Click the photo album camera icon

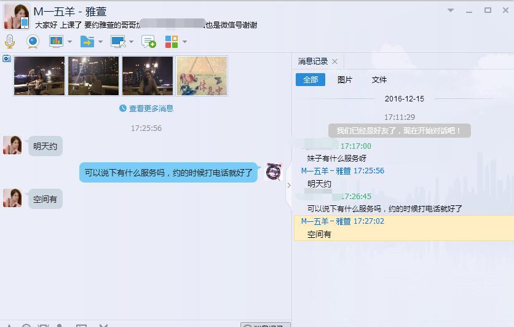(x=7, y=58)
